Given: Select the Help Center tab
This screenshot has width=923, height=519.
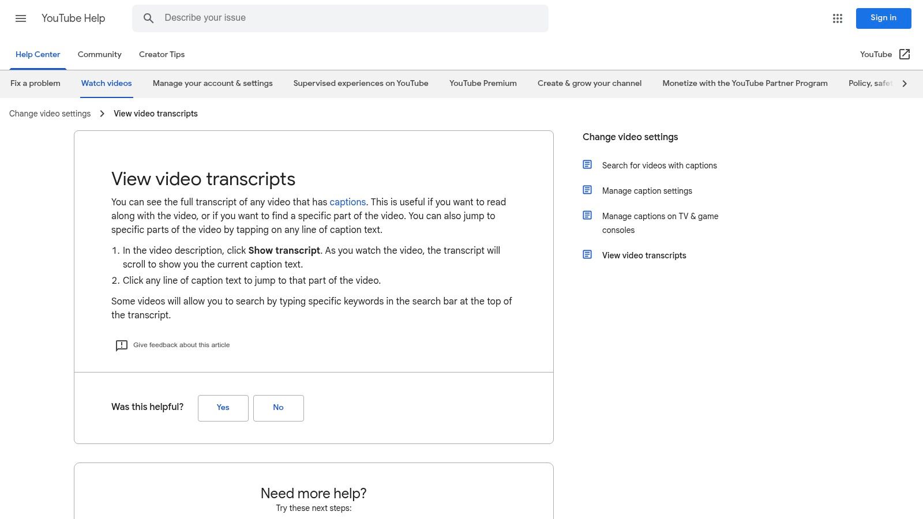Looking at the screenshot, I should coord(37,54).
